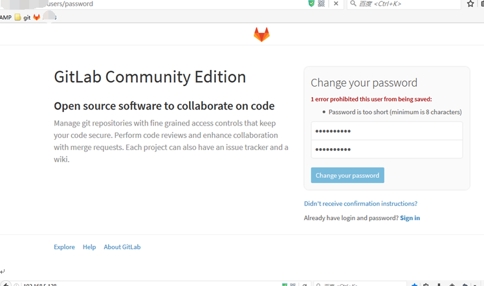Click 'Open source software to collaborate' subheading
Screen dimensions: 484x286
[164, 106]
